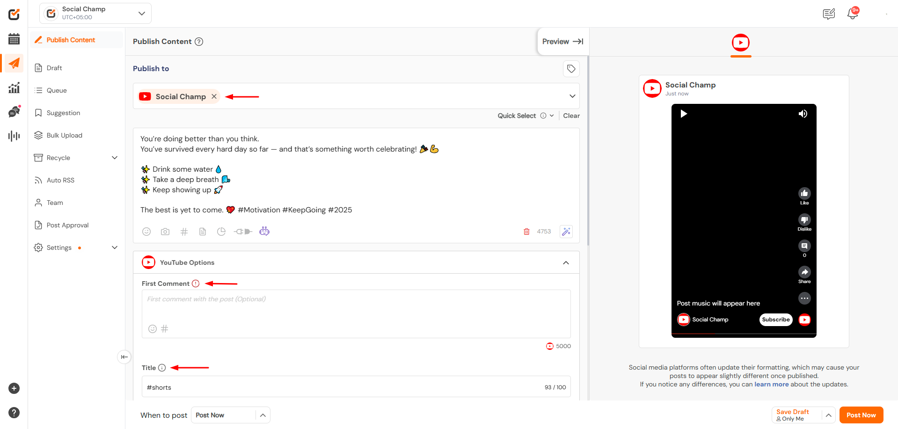Click the hashtag icon in post editor
This screenshot has height=429, width=898.
pos(184,232)
